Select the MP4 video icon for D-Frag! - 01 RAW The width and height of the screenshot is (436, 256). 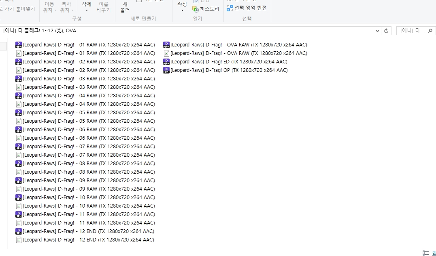click(19, 45)
